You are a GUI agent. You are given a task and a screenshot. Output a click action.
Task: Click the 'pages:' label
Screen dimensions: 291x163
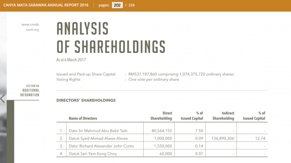pos(104,5)
